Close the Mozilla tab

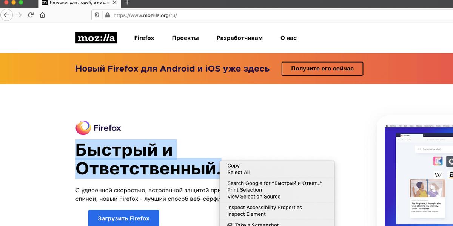[115, 3]
